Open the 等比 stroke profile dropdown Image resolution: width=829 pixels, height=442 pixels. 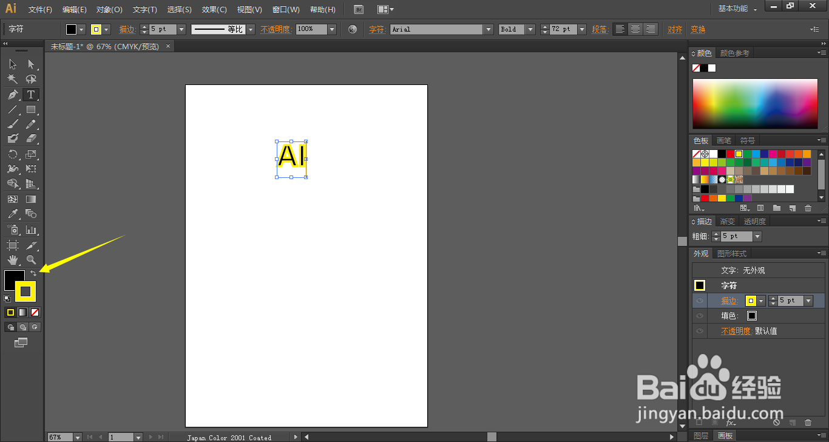[x=251, y=29]
